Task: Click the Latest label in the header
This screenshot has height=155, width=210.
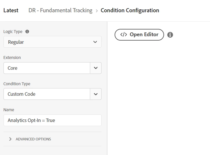Action: (x=11, y=11)
